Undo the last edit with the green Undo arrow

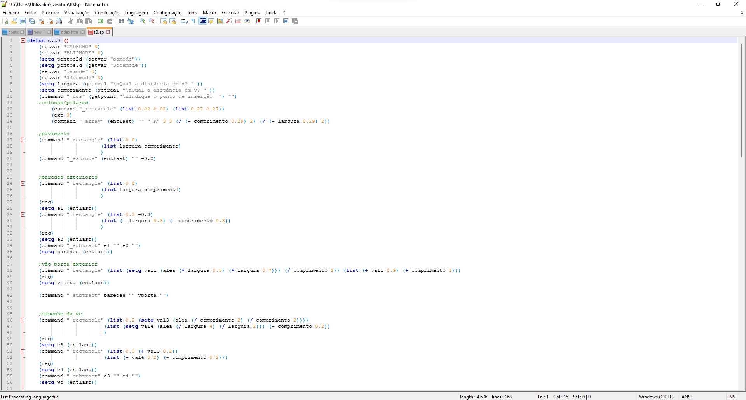click(x=101, y=21)
